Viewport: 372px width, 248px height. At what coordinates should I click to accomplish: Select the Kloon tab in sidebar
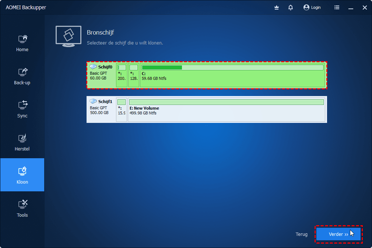(x=22, y=175)
